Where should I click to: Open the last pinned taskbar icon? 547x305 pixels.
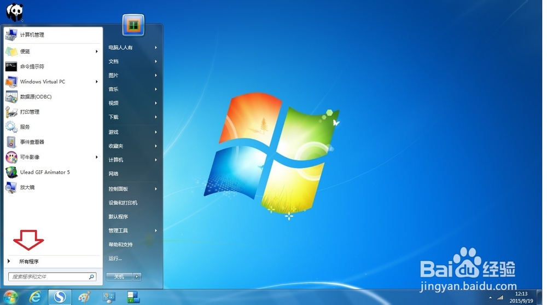[x=133, y=297]
